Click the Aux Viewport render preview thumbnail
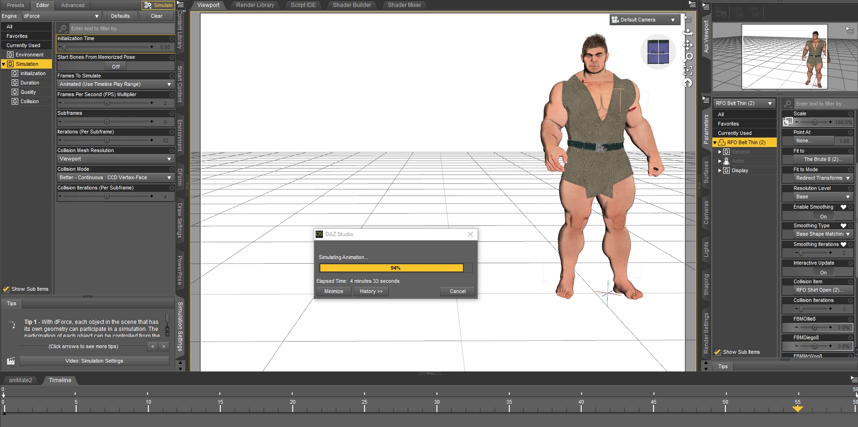This screenshot has height=427, width=858. click(785, 56)
